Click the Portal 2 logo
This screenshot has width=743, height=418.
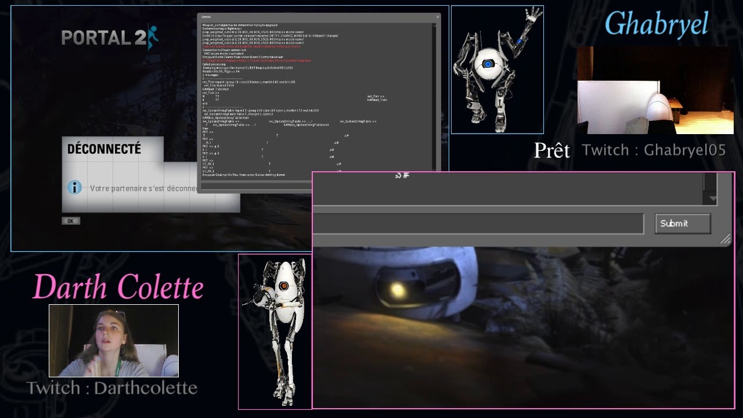point(109,37)
